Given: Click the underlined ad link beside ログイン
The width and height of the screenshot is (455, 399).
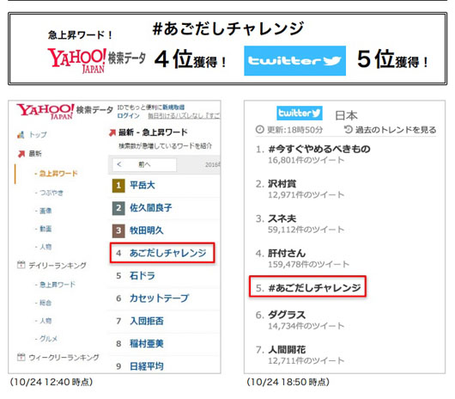Looking at the screenshot, I should [184, 116].
